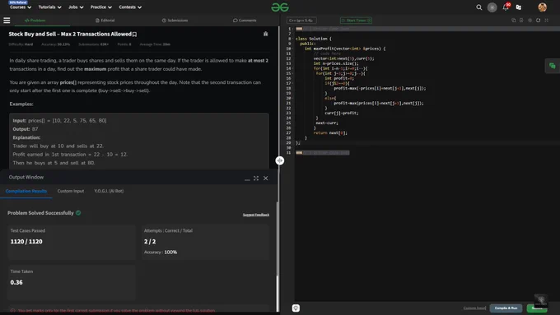Open the notifications bell

point(506,7)
